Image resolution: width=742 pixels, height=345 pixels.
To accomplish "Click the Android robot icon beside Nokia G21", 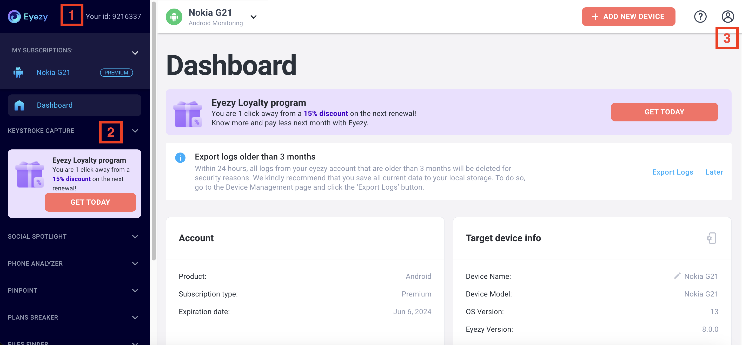I will tap(174, 16).
